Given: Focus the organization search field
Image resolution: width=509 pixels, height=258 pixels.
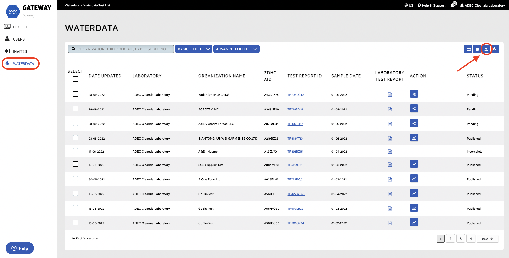Looking at the screenshot, I should coord(121,49).
